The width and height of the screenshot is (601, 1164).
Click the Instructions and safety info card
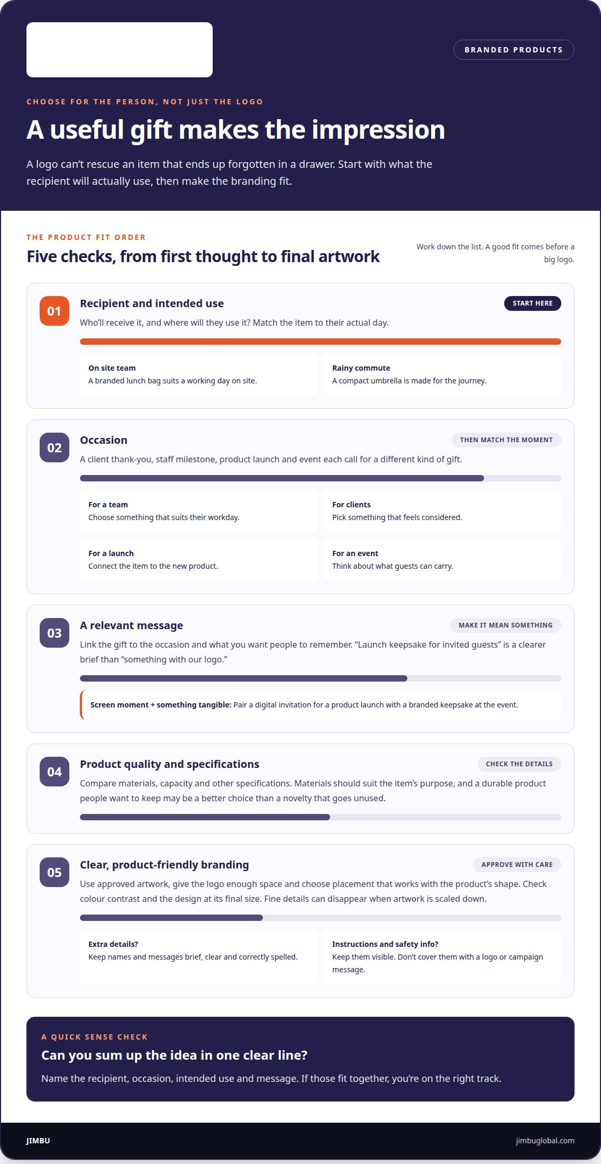[x=442, y=957]
